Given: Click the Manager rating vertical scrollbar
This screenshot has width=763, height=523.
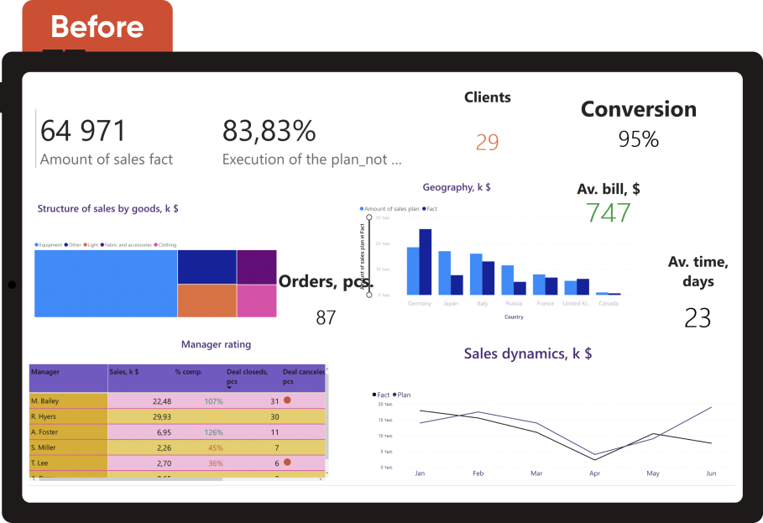Looking at the screenshot, I should pyautogui.click(x=327, y=418).
